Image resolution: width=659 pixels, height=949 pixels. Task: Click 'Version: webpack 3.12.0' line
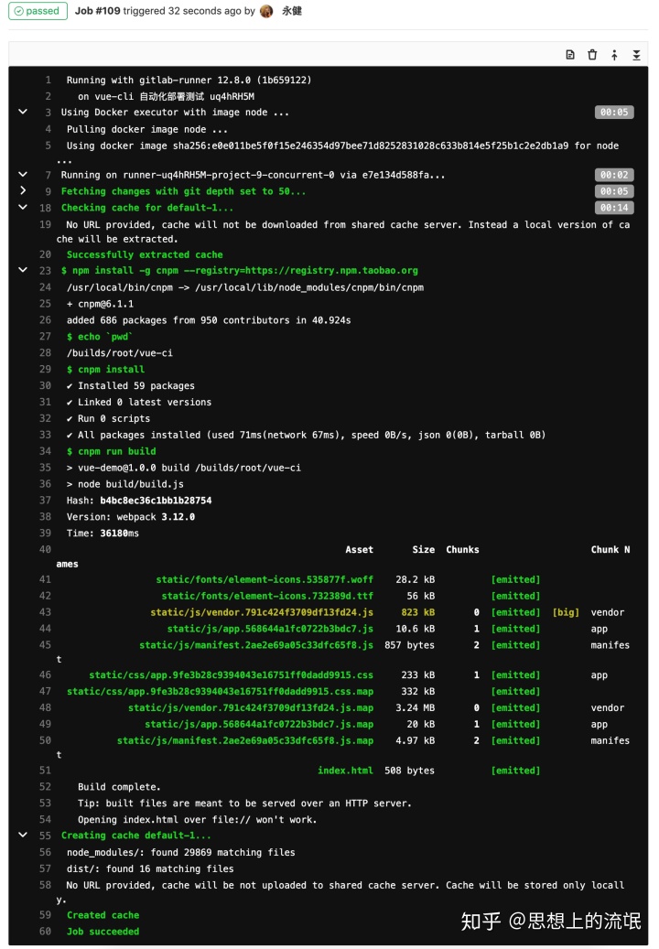point(131,517)
